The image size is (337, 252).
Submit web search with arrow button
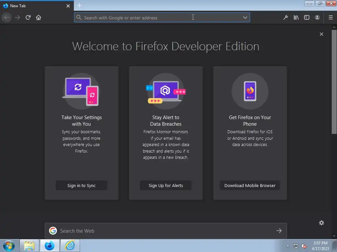279,231
